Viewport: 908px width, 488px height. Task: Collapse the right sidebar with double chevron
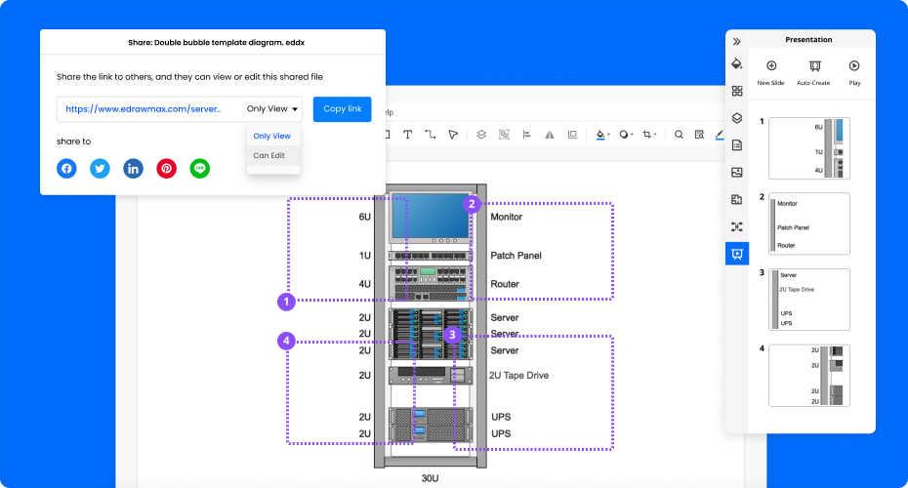[737, 42]
